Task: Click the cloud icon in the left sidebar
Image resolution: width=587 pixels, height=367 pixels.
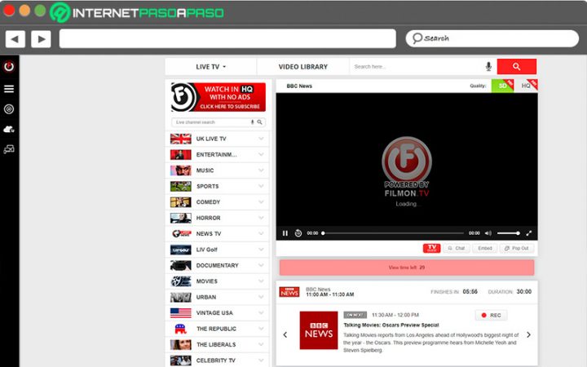Action: coord(9,129)
